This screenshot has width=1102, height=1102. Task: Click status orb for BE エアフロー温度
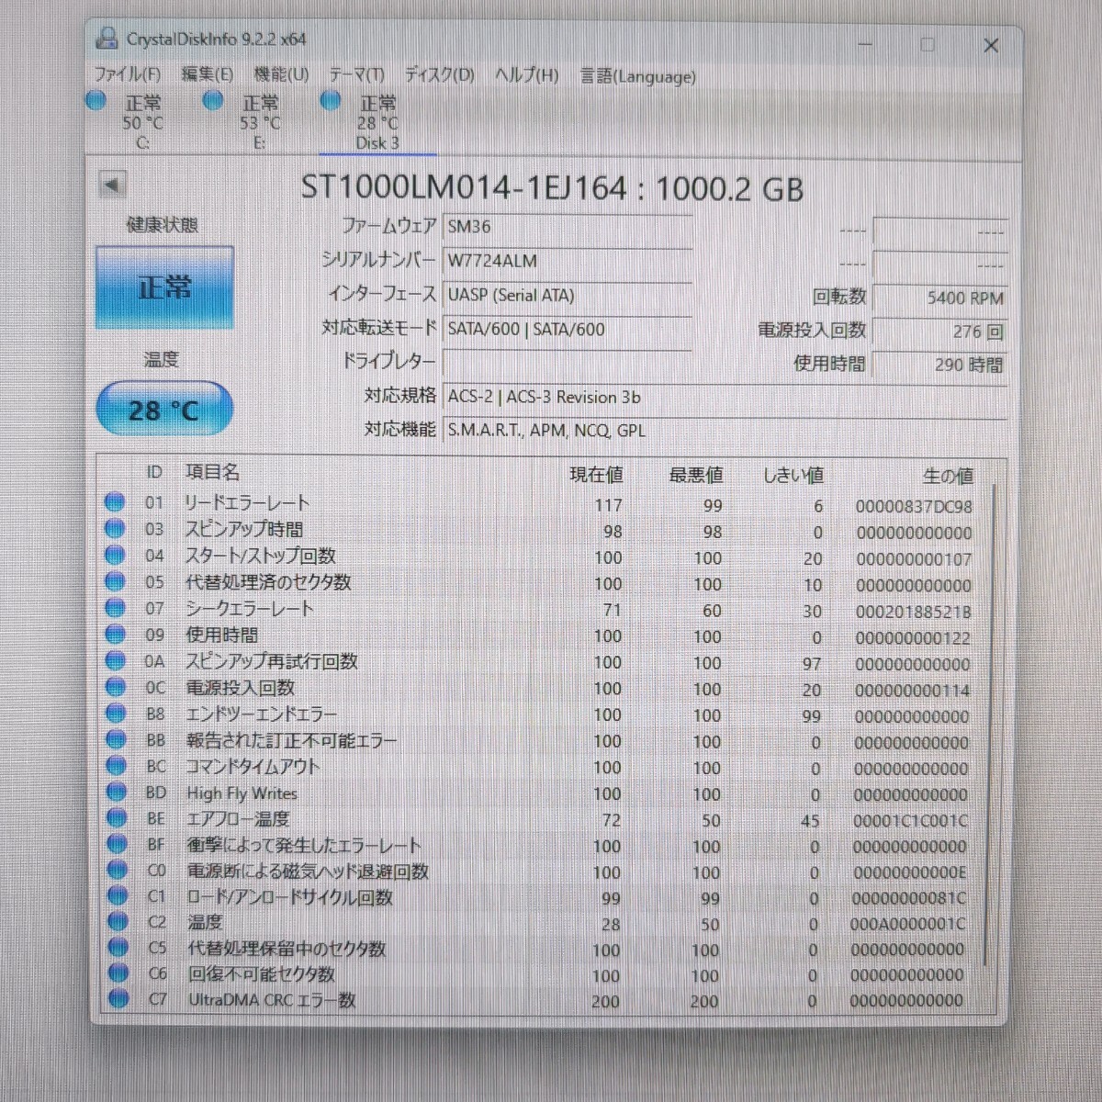(117, 817)
